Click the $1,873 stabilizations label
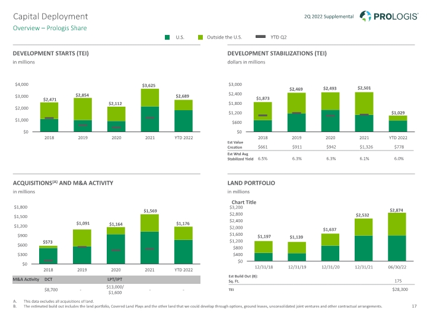Viewport: 427px width, 320px height. [x=263, y=98]
